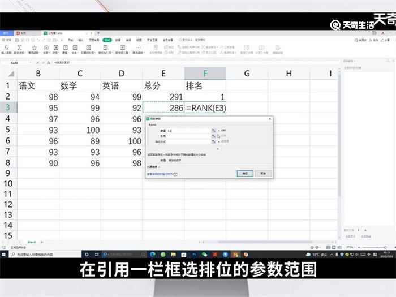This screenshot has width=396, height=297.
Task: Open the More functions ellipsis icon
Action: coord(138,48)
